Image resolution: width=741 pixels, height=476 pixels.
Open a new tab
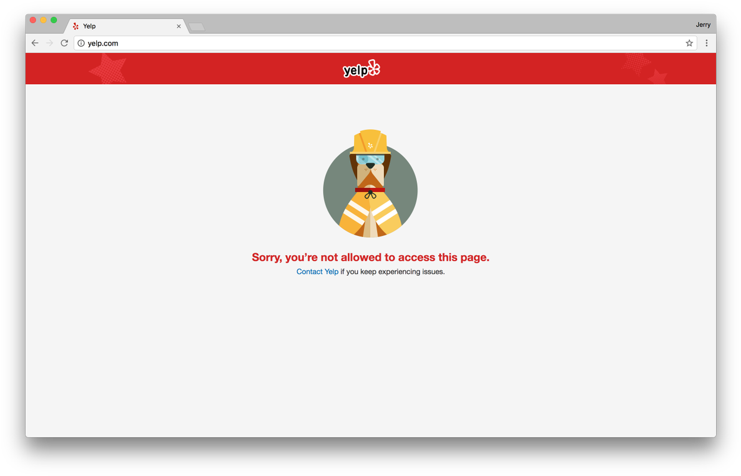click(x=197, y=27)
